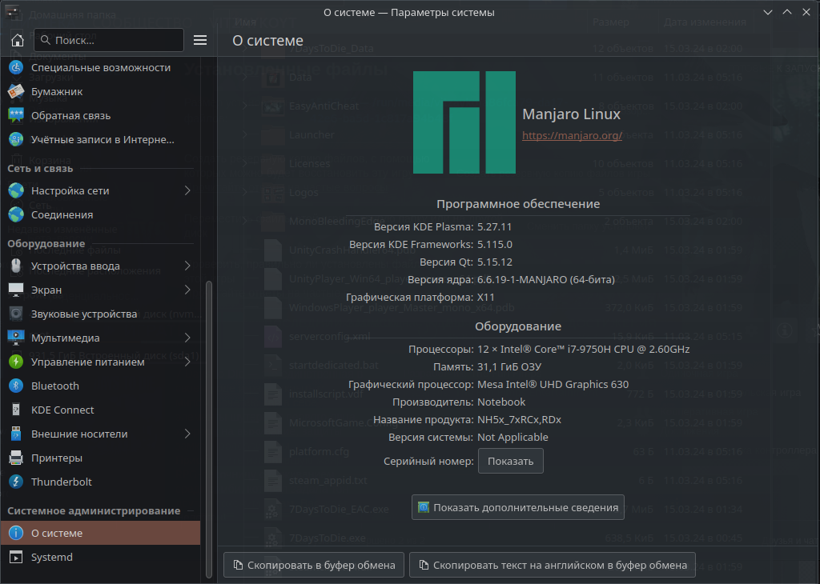820x584 pixels.
Task: Click the memory value 31,1 ГиБ ОЗУ
Action: tap(509, 366)
